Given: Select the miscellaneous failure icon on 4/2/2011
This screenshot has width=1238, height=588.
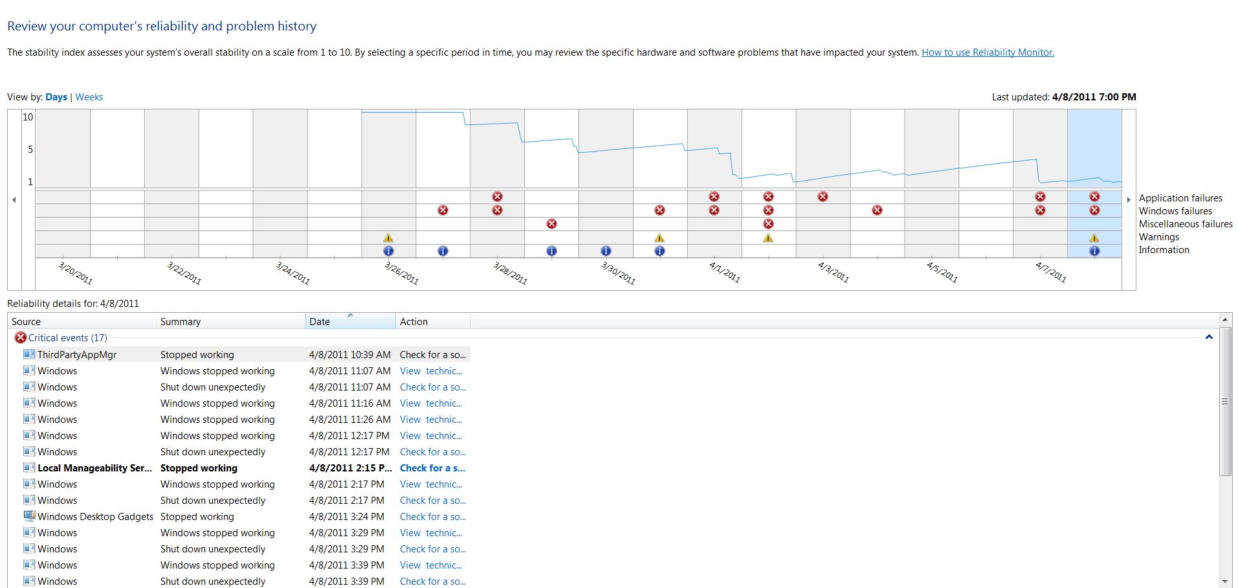Looking at the screenshot, I should point(768,223).
